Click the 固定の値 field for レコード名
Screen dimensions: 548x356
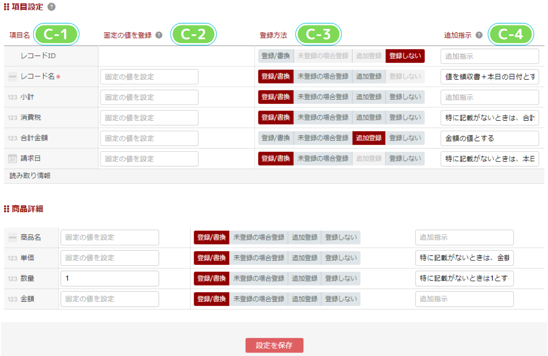[x=149, y=77]
